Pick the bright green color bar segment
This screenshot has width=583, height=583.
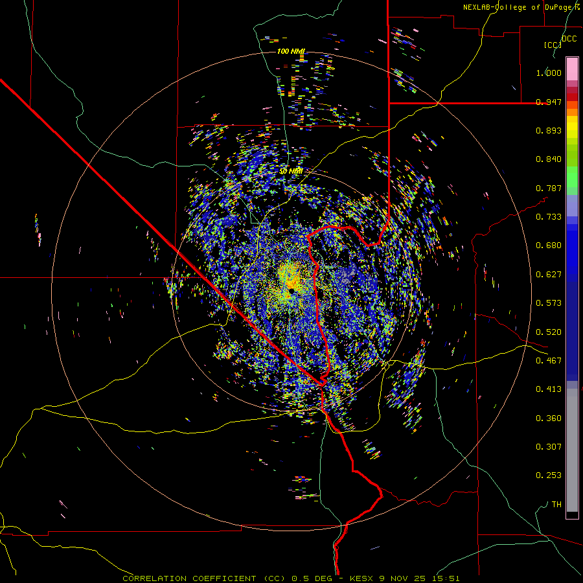572,177
